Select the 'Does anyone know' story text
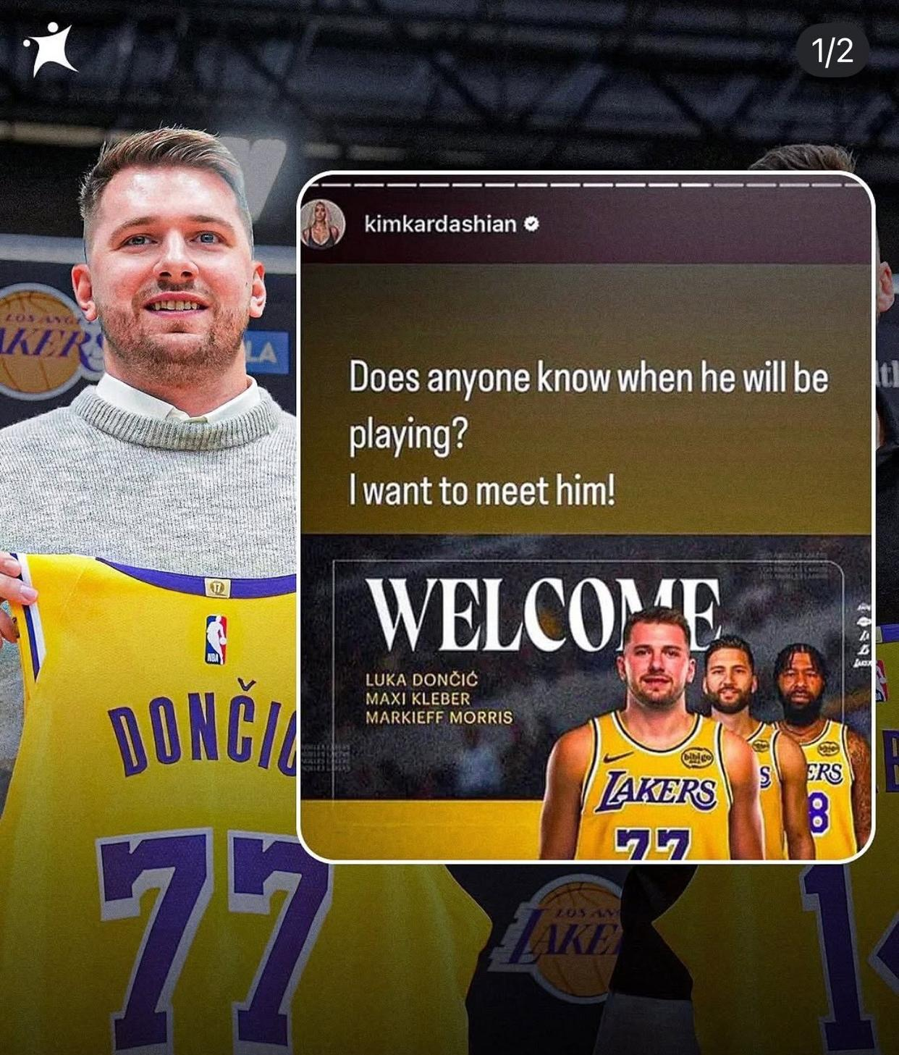Viewport: 899px width, 1055px height. [x=588, y=405]
